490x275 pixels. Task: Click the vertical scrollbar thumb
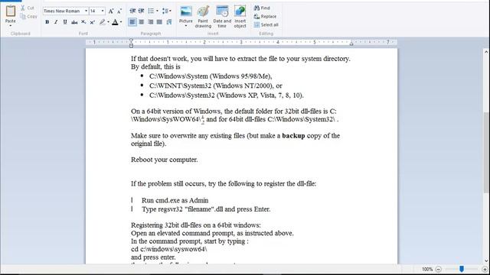click(x=486, y=153)
